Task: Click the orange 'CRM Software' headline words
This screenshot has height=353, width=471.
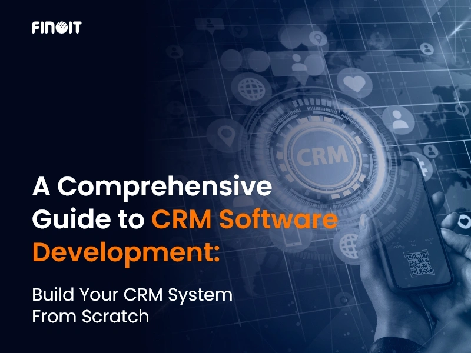Action: tap(245, 219)
